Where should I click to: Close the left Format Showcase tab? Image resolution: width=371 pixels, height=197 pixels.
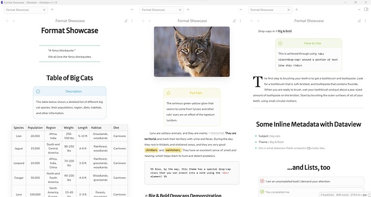[44, 10]
